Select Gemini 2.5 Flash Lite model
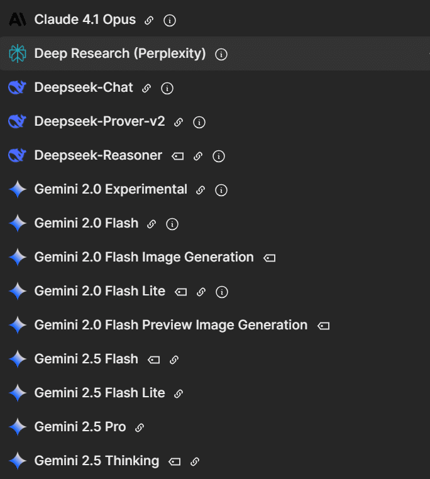 click(100, 394)
